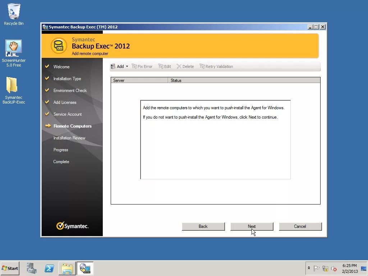Click the window title bar system icon
This screenshot has height=276, width=368.
tap(45, 27)
